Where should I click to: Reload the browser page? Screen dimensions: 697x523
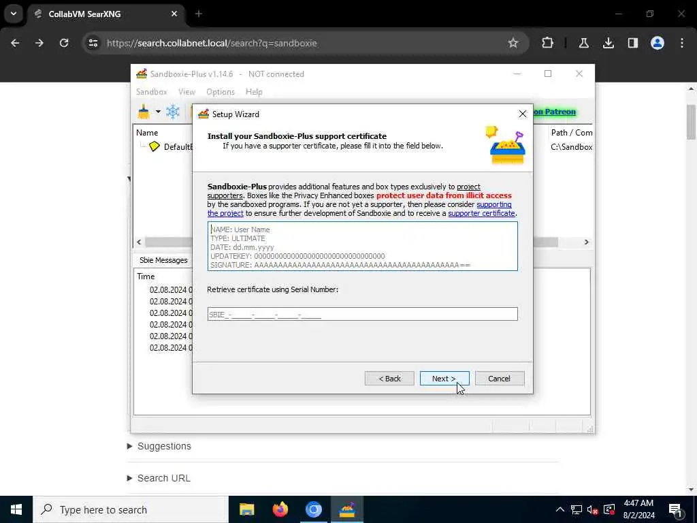click(64, 43)
